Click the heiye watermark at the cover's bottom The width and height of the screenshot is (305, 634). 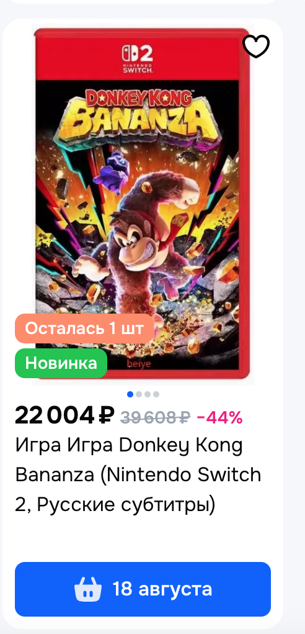[139, 365]
